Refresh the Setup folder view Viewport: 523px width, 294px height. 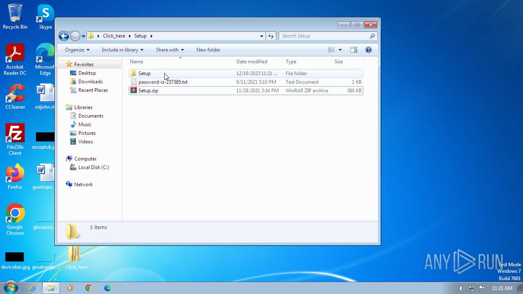[x=271, y=36]
